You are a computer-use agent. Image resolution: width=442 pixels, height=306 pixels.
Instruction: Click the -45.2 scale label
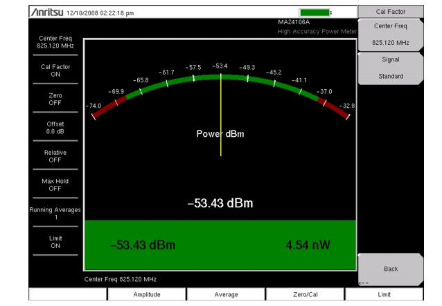click(274, 73)
